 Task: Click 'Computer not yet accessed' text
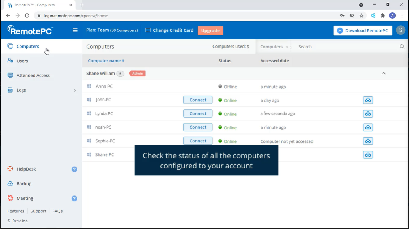287,142
